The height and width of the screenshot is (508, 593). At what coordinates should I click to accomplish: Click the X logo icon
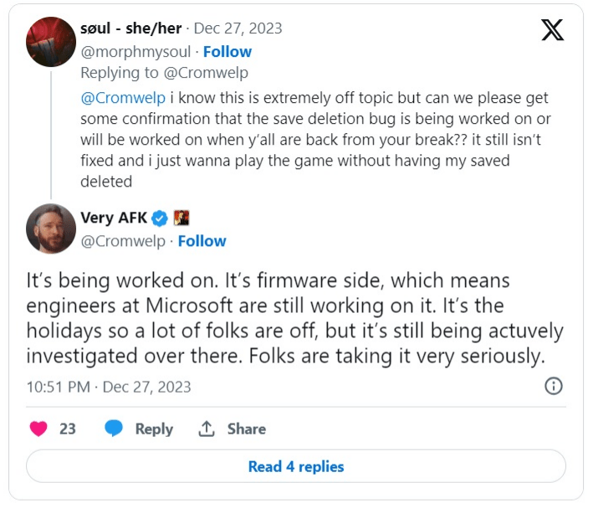[552, 30]
